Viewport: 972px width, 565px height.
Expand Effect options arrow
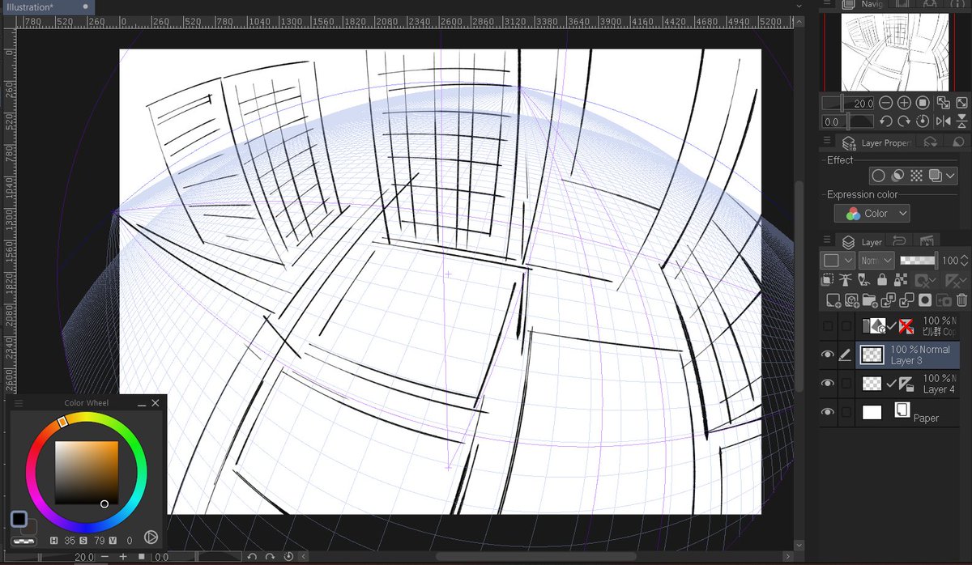click(951, 176)
